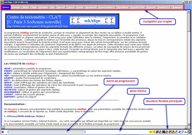Click the 'Documentation :' heading

tap(15, 104)
